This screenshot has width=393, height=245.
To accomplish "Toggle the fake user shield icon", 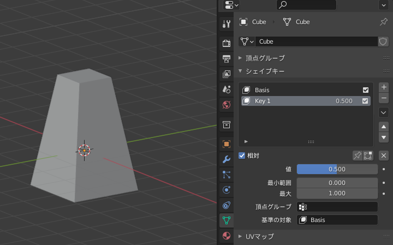I will tap(383, 41).
